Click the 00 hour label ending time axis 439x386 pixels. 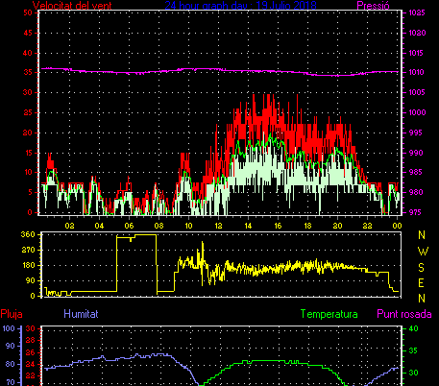coord(397,226)
